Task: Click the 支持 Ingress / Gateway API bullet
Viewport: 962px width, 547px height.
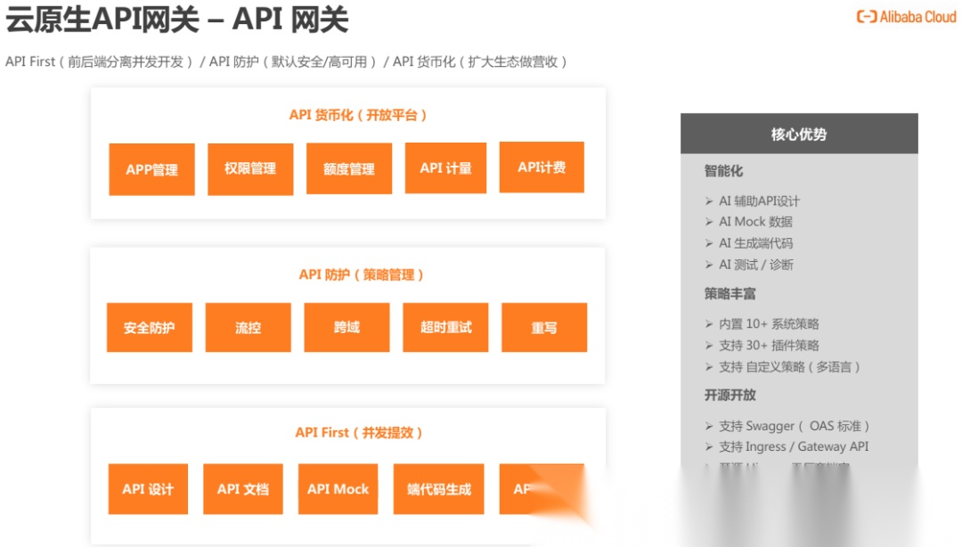Action: click(x=787, y=447)
